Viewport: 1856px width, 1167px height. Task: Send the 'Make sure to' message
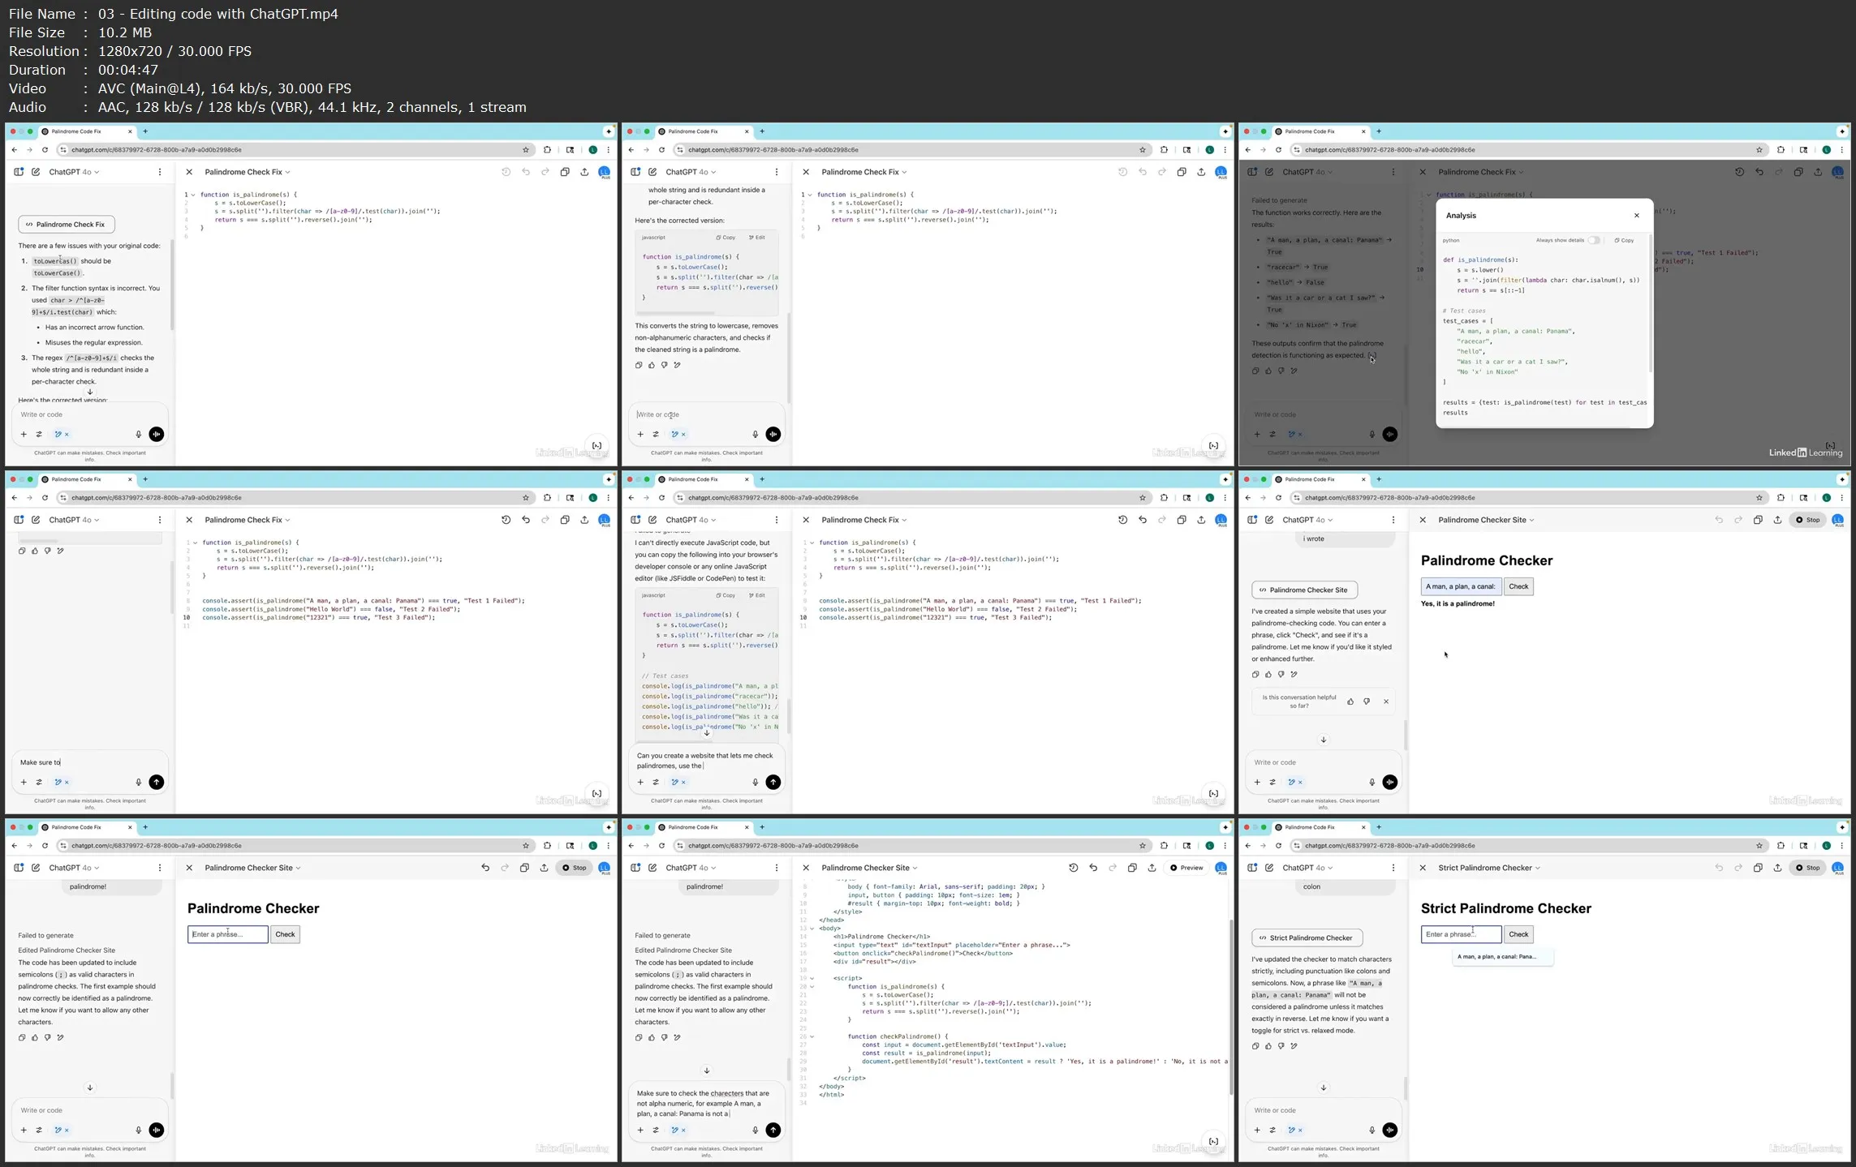click(157, 782)
